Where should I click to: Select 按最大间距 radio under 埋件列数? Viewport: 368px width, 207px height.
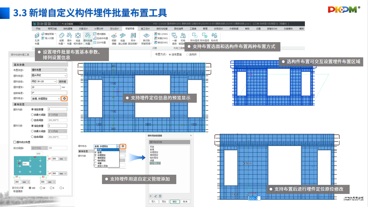32,115
